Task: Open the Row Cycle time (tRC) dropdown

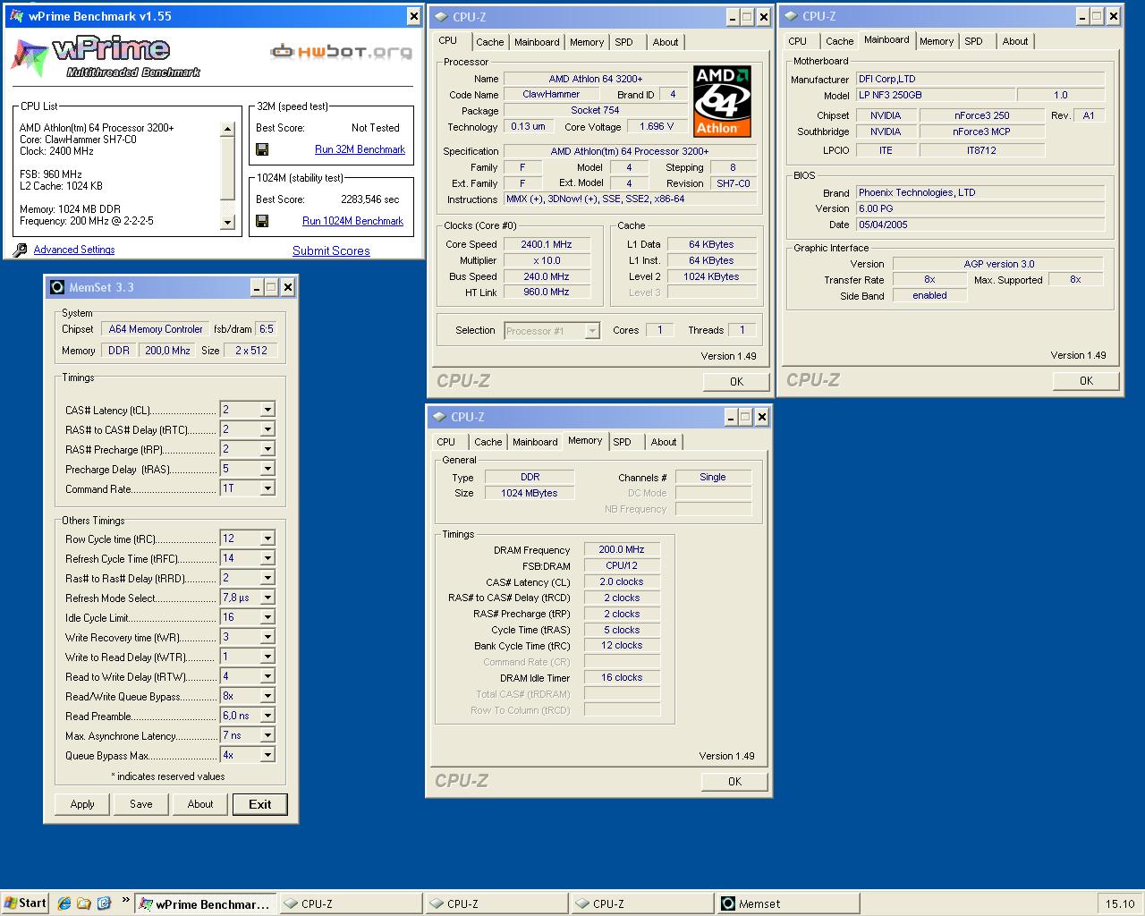Action: click(x=267, y=539)
